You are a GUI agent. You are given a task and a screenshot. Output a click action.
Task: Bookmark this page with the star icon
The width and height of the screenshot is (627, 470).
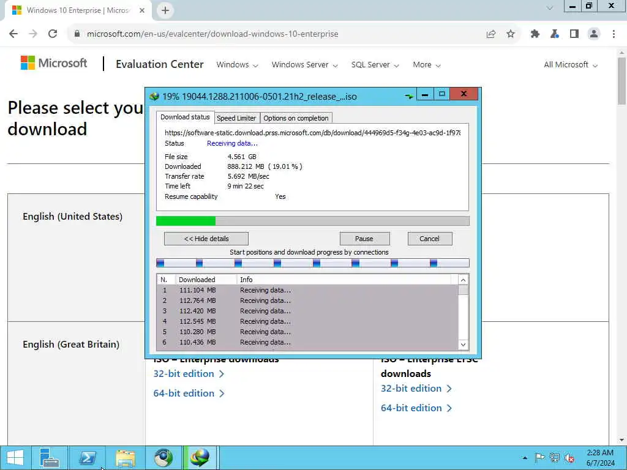pos(511,34)
